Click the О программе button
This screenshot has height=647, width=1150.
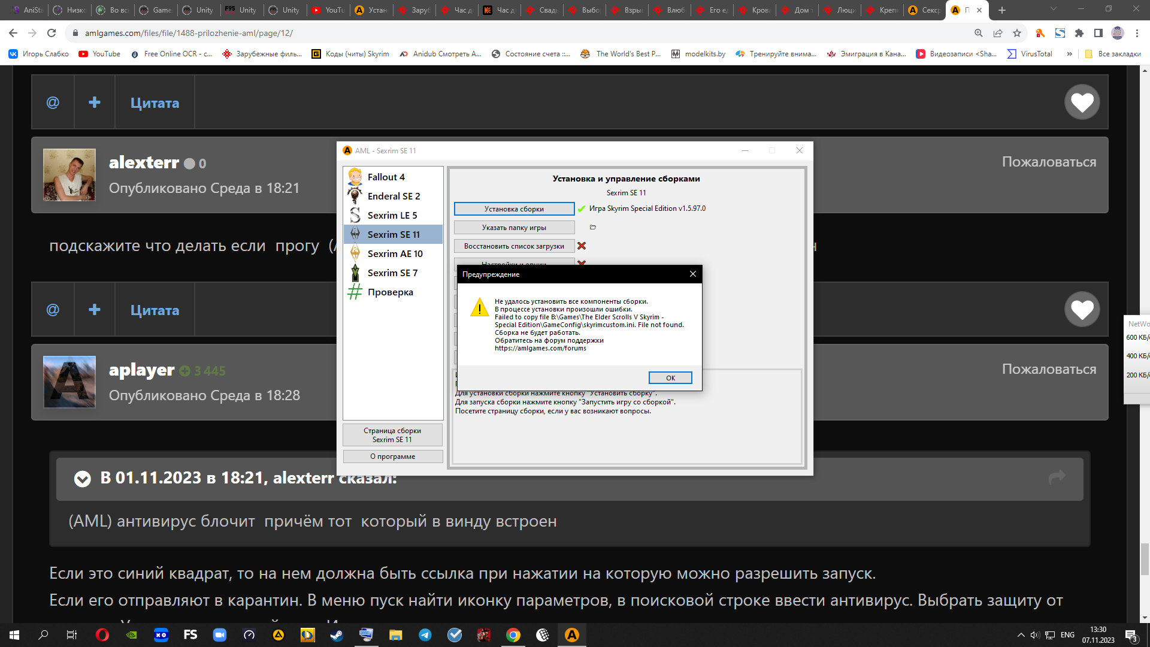click(x=392, y=456)
